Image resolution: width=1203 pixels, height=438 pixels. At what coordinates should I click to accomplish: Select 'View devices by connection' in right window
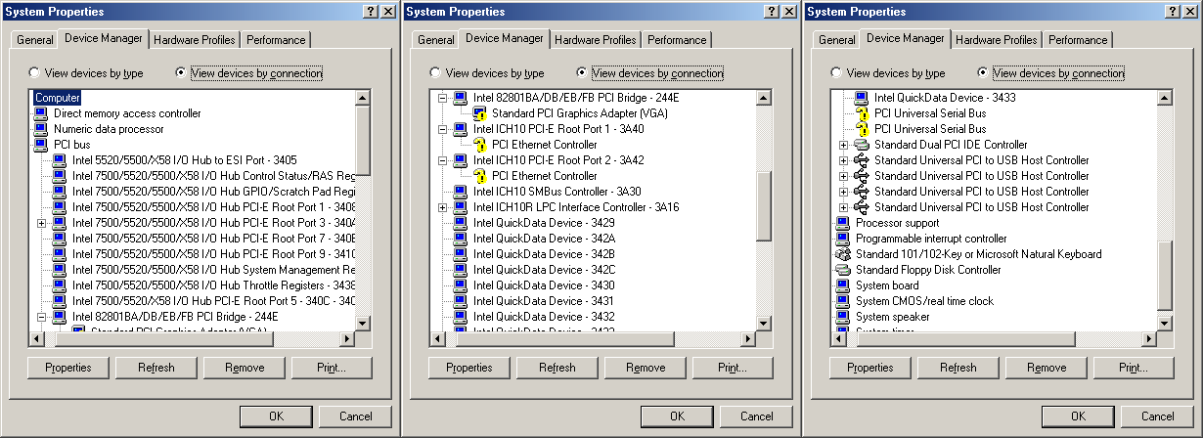point(984,73)
